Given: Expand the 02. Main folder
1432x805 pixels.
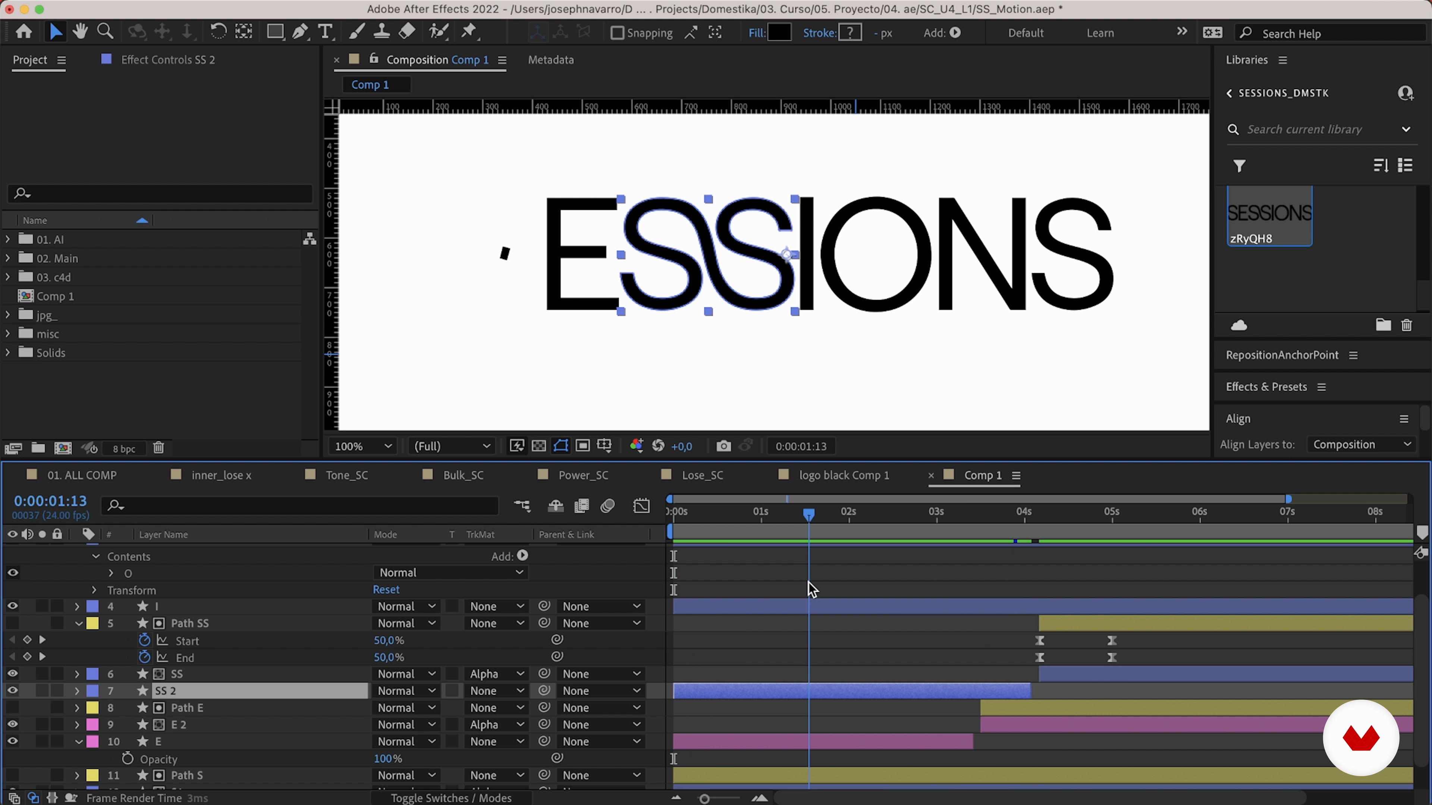Looking at the screenshot, I should click(7, 258).
